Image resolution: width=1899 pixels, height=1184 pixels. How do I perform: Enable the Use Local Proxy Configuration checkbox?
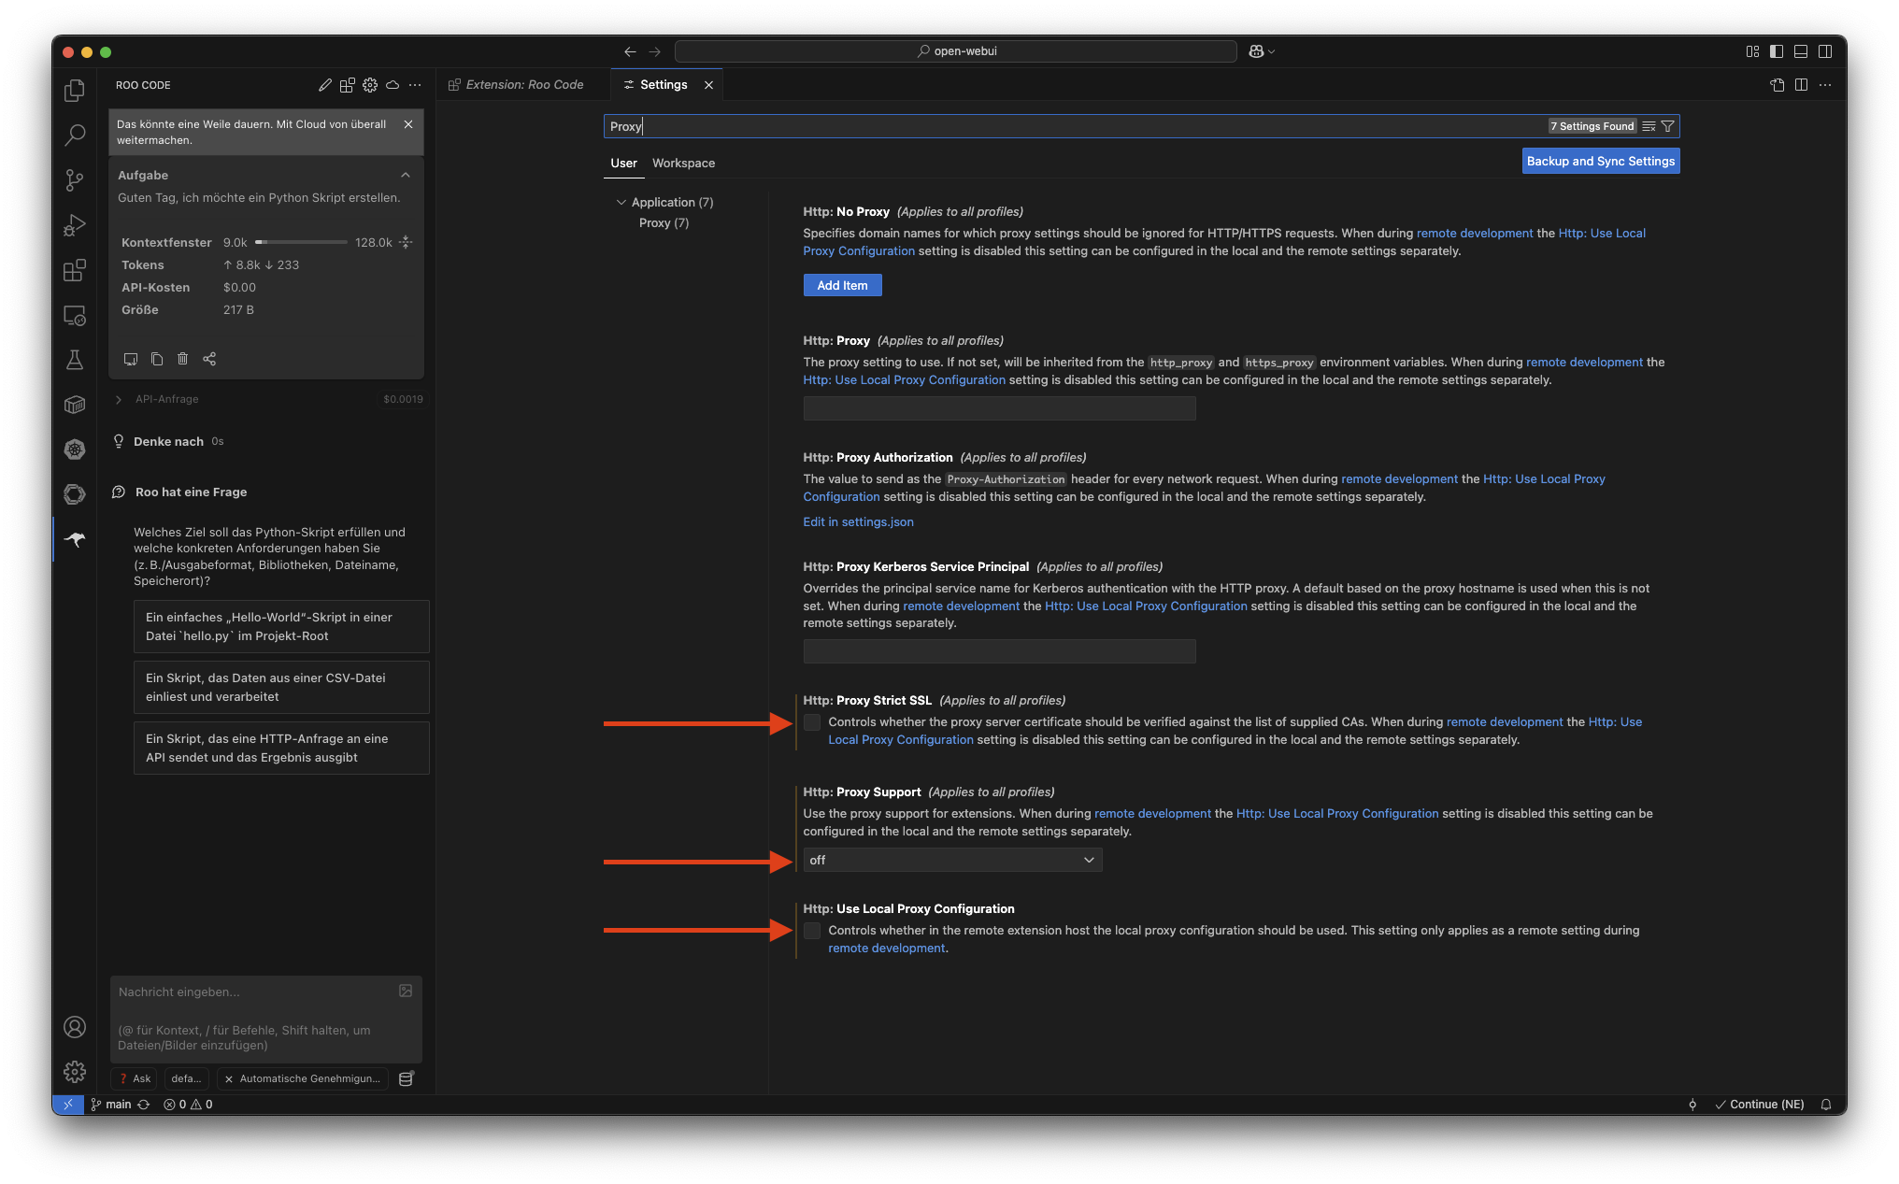tap(812, 931)
